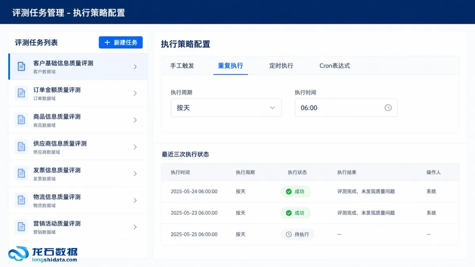Click the 执行状态 column header

(297, 172)
